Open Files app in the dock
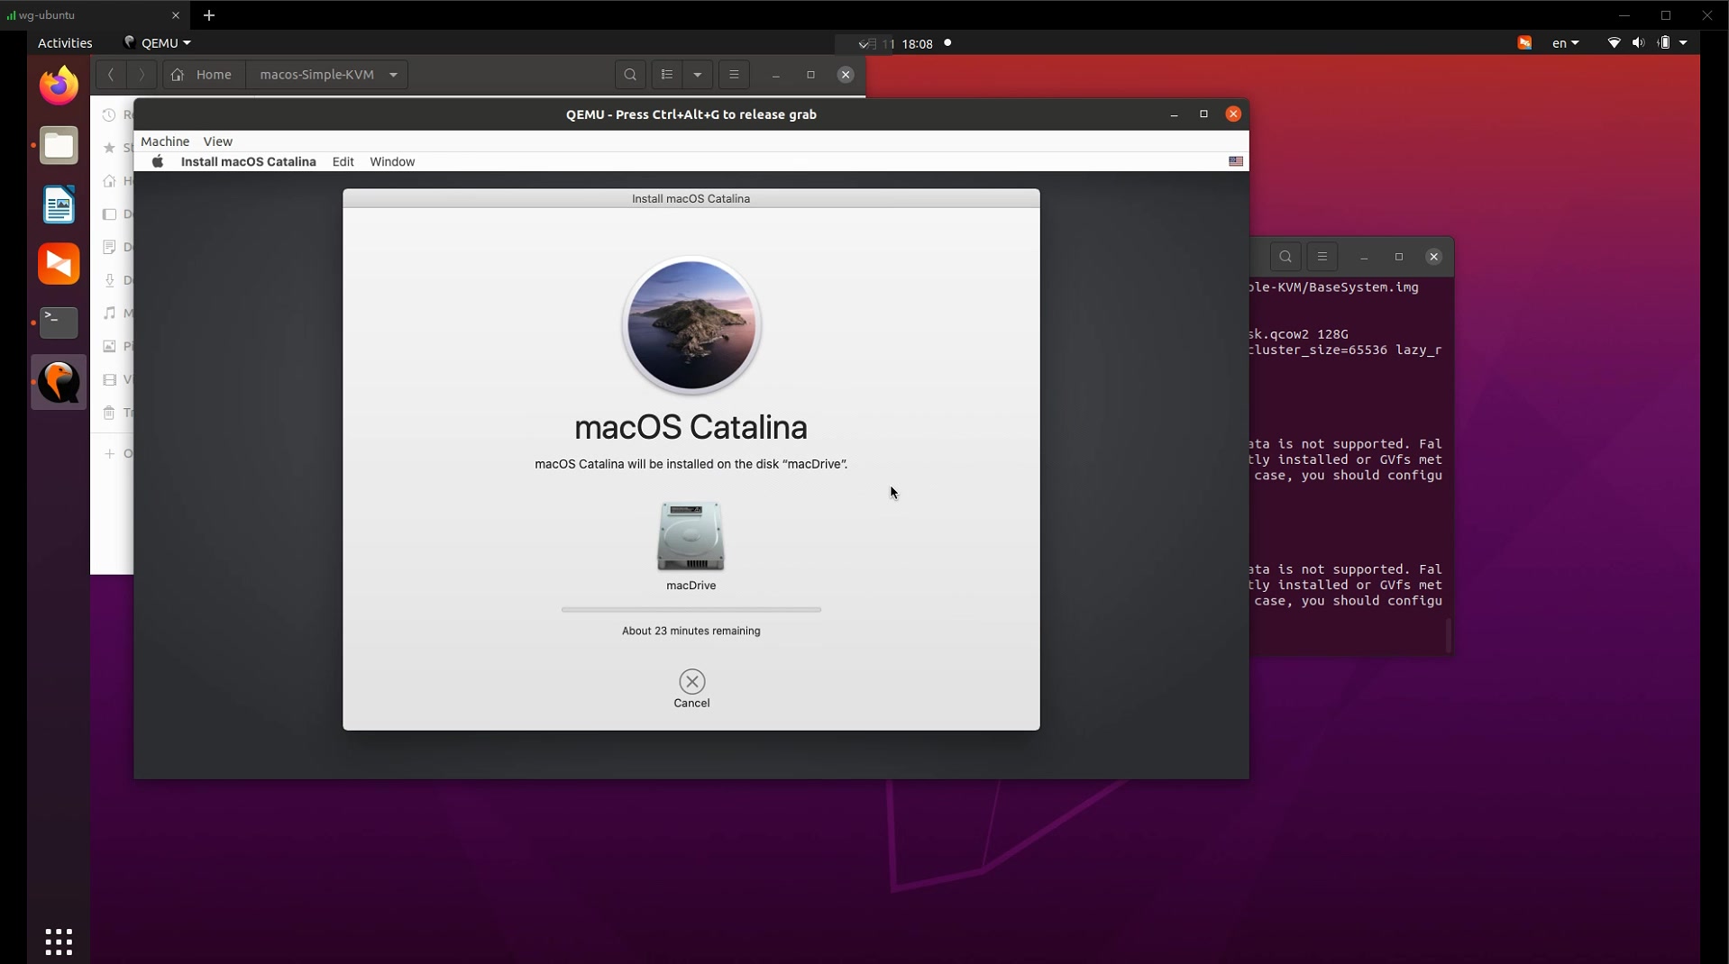Screen dimensions: 1729x964 pos(59,146)
